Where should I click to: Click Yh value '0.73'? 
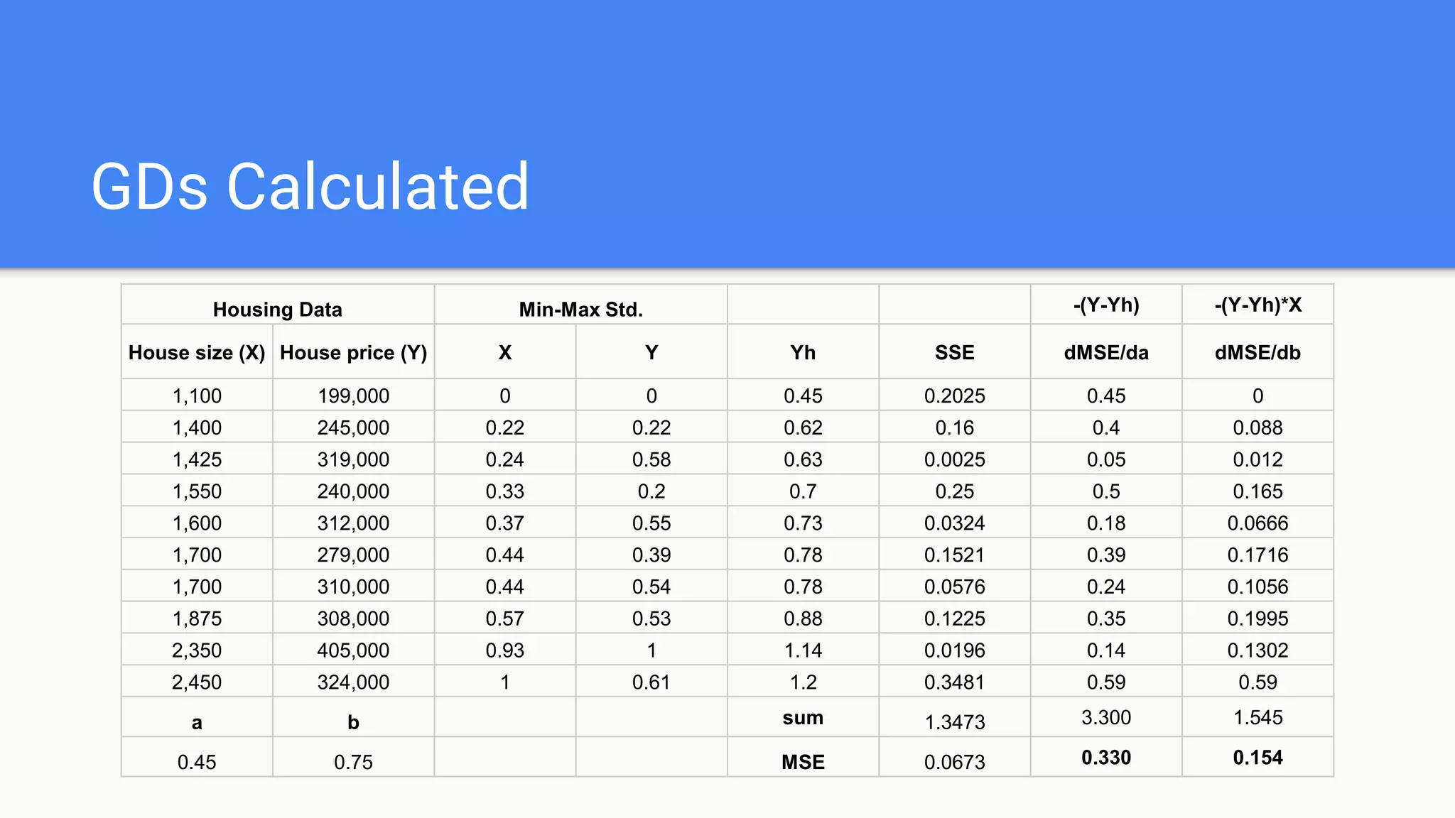coord(803,523)
